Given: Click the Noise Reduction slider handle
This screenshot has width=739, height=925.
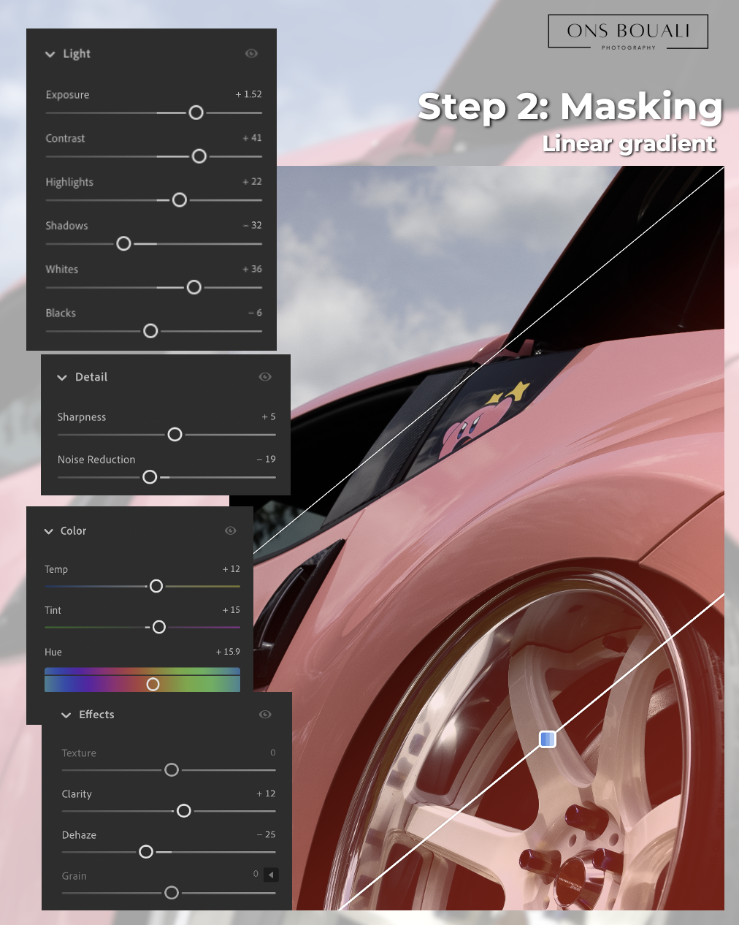Looking at the screenshot, I should (x=150, y=477).
